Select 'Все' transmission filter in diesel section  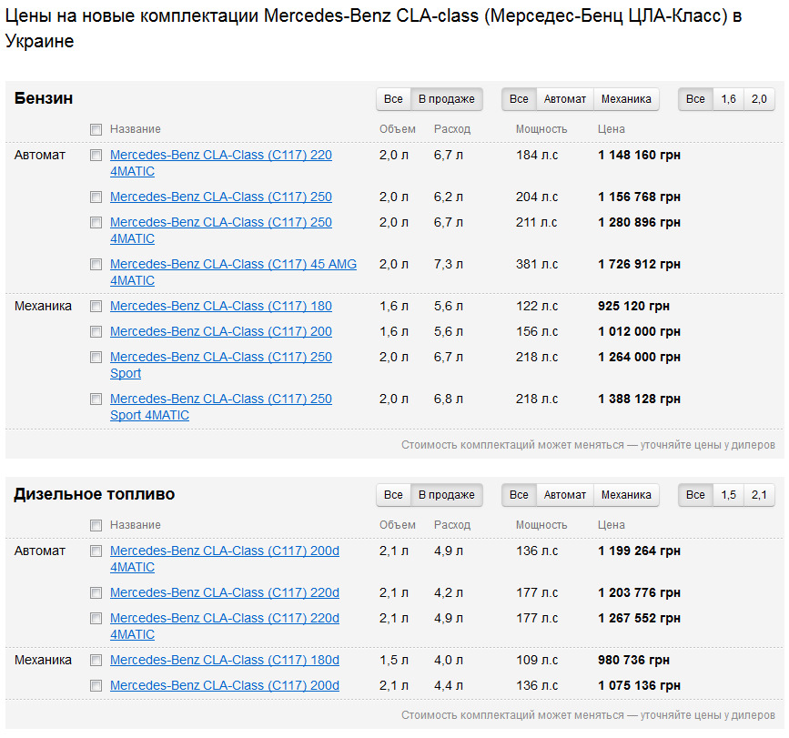[519, 495]
